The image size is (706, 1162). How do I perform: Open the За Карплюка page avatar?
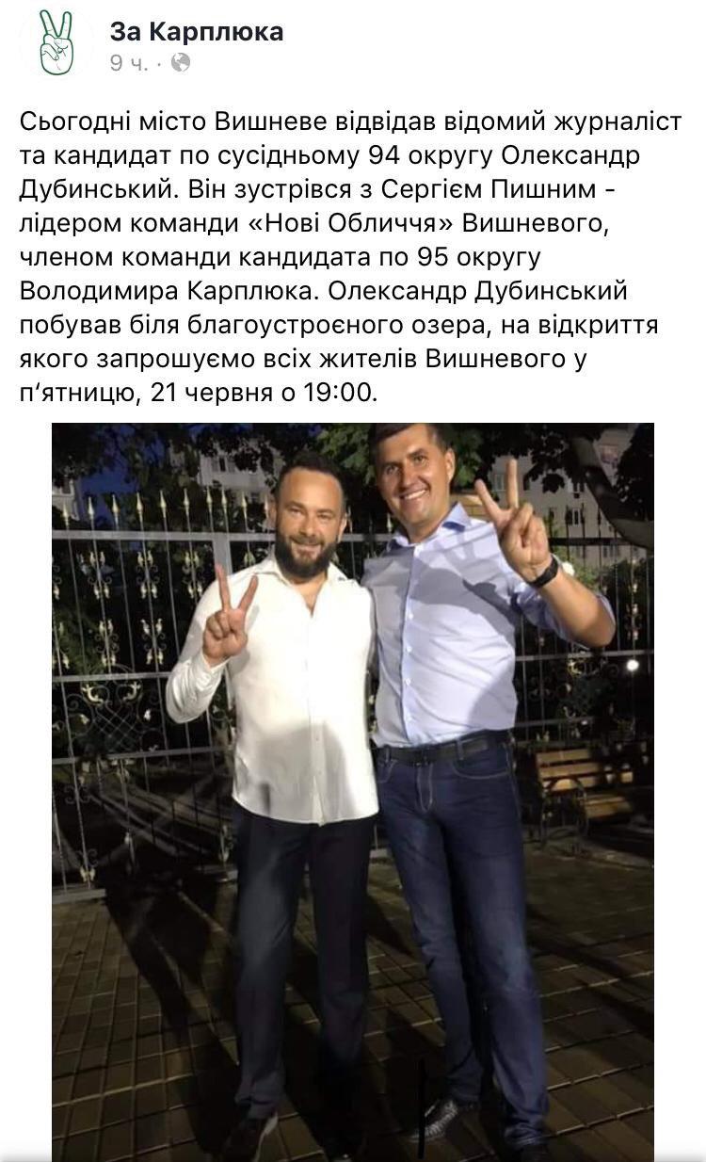point(56,44)
